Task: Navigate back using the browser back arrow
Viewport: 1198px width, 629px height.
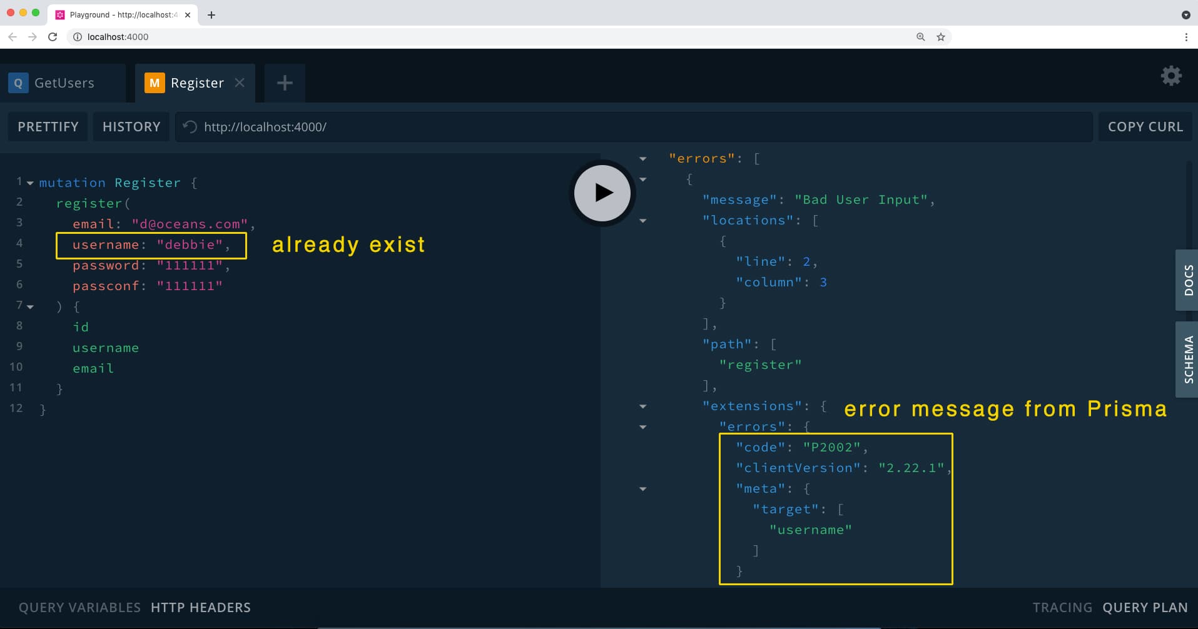Action: click(13, 37)
